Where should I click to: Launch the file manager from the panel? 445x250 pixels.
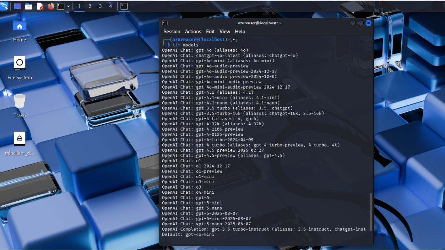point(29,6)
